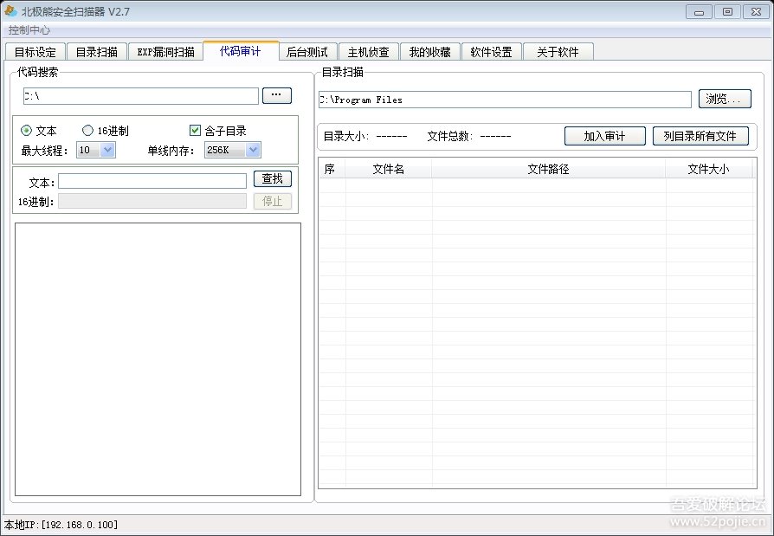
Task: Open the EXP漏洞扫描 tab
Action: click(x=166, y=52)
